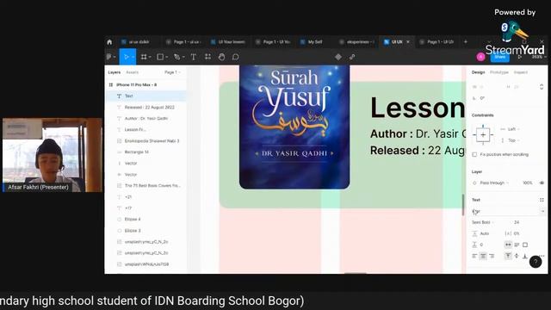Viewport: 551px width, 310px height.
Task: Align text to top
Action: 508,256
